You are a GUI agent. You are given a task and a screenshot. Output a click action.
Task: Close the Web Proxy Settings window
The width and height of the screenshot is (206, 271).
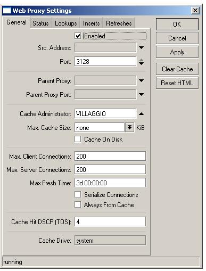[195, 11]
